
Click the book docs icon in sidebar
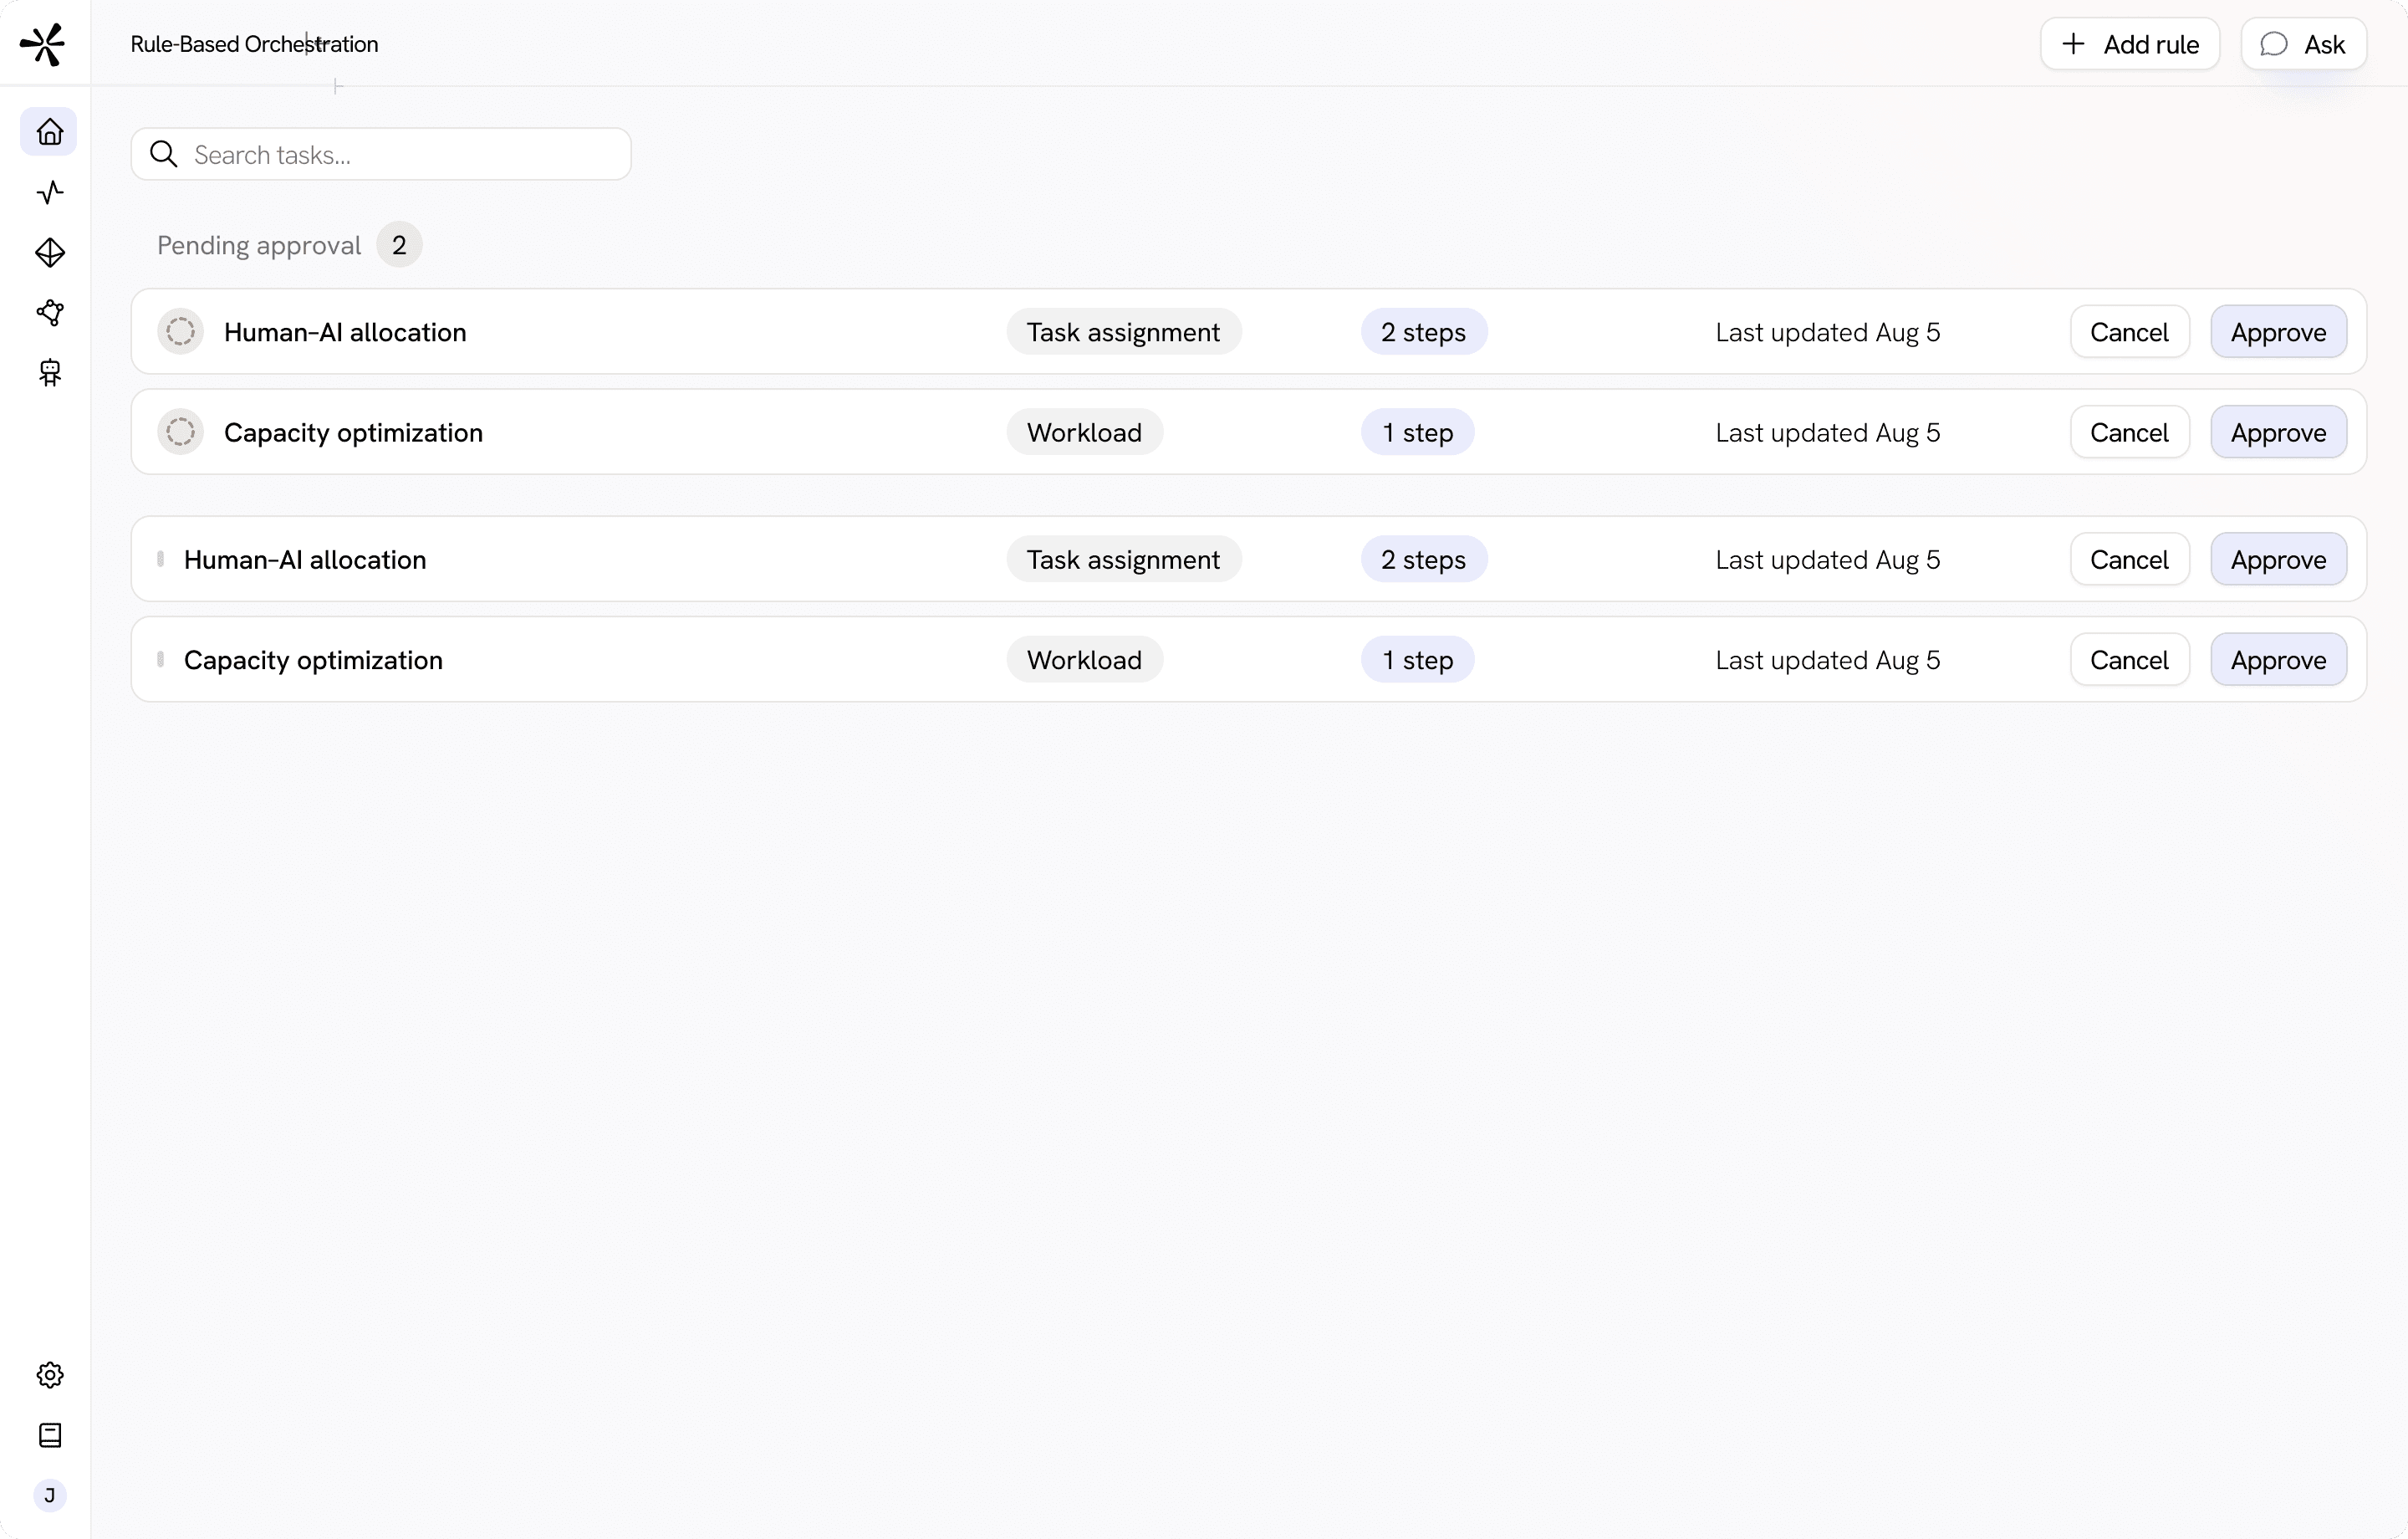click(49, 1435)
